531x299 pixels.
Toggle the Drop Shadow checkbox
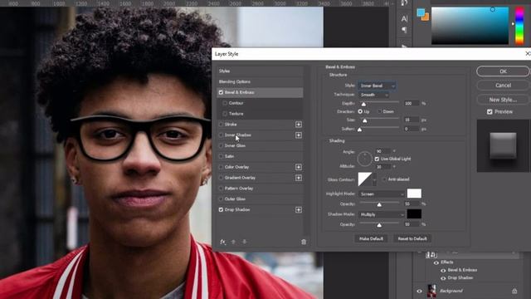221,210
